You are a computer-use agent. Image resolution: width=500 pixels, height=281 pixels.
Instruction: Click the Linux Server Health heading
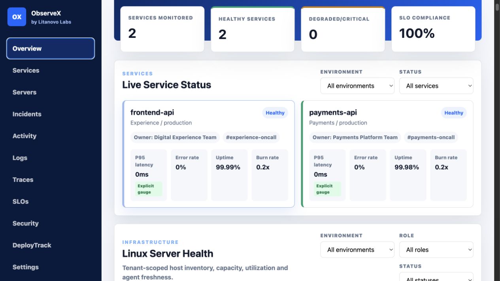point(168,253)
